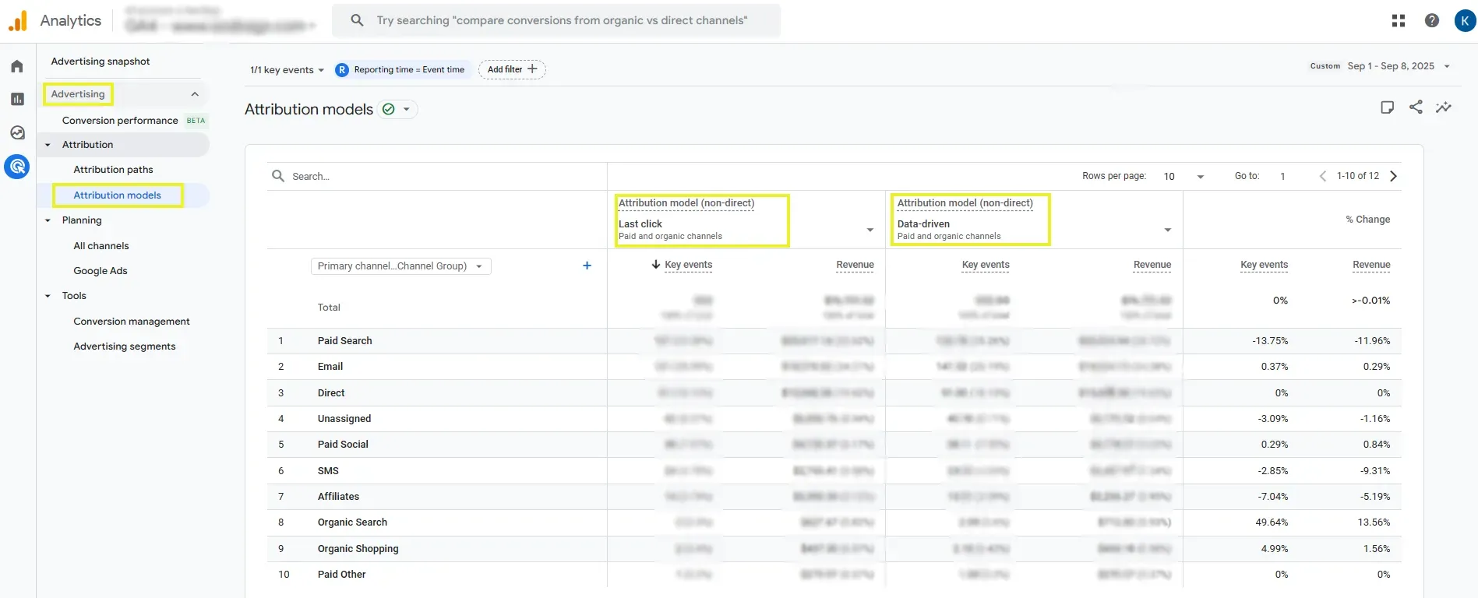Click the search magnifier in top bar
The width and height of the screenshot is (1478, 598).
(x=357, y=20)
